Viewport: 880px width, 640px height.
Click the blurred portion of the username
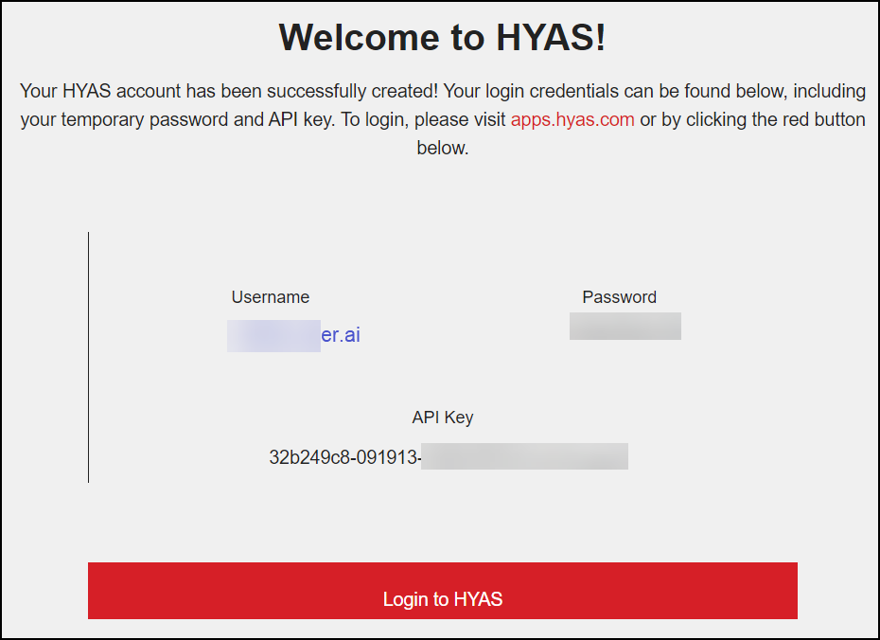(273, 336)
